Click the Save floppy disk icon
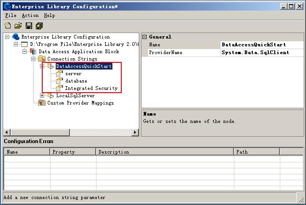 pos(29,26)
